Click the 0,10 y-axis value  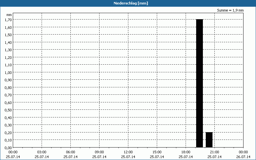[8, 140]
